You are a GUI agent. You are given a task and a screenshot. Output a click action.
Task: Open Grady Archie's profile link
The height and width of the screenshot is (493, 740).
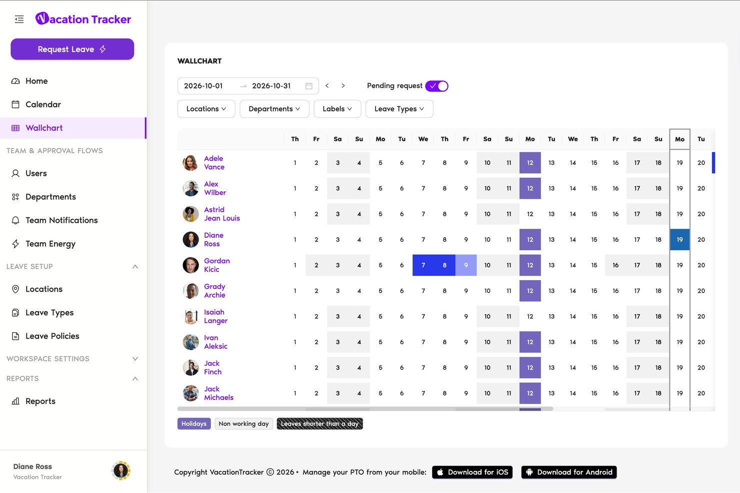[214, 291]
